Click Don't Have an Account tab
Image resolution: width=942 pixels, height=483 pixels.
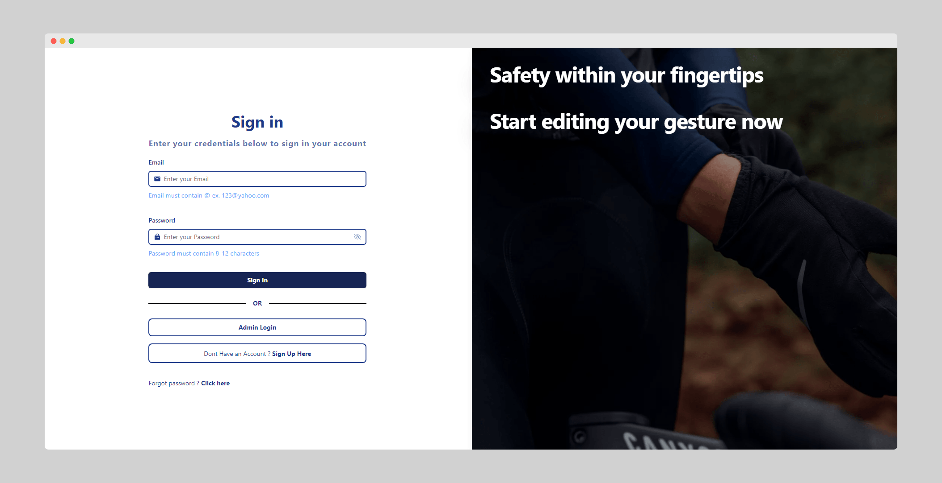(257, 354)
